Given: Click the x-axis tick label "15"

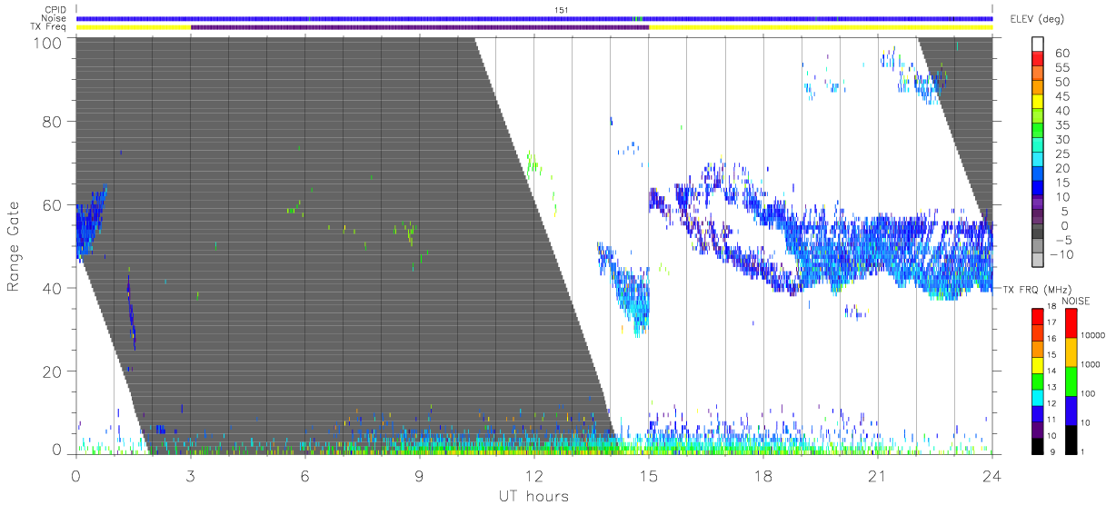Looking at the screenshot, I should (x=648, y=475).
